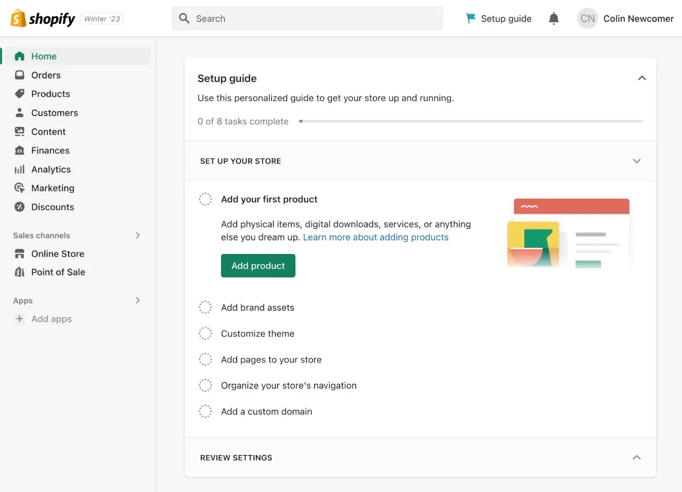Viewport: 682px width, 492px height.
Task: Click the tasks complete progress bar
Action: tap(471, 121)
